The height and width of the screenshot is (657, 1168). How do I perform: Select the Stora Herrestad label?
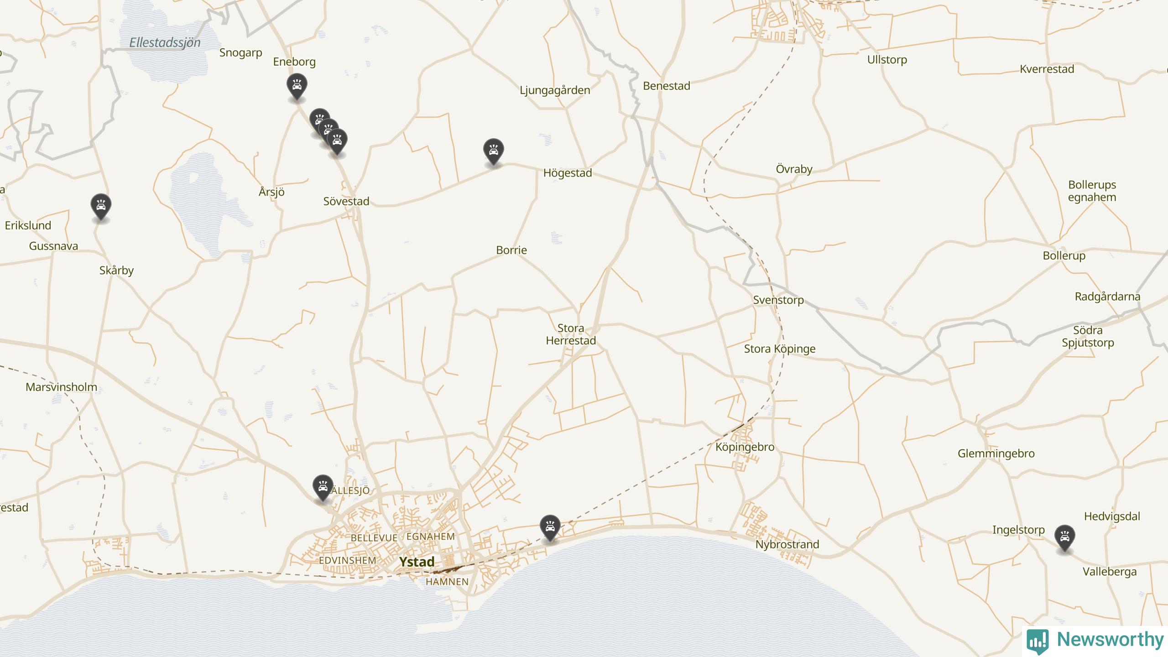click(571, 334)
